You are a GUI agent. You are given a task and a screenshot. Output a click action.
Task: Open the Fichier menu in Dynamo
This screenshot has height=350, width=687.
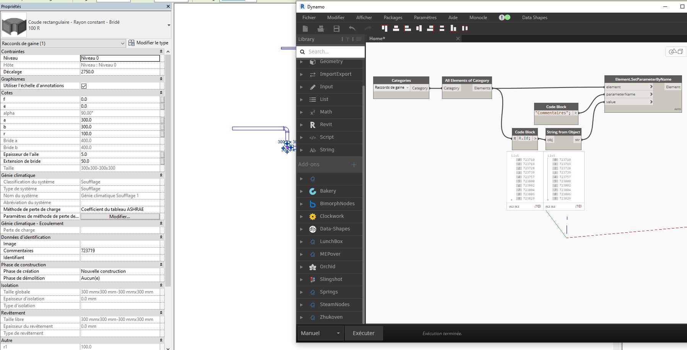309,18
